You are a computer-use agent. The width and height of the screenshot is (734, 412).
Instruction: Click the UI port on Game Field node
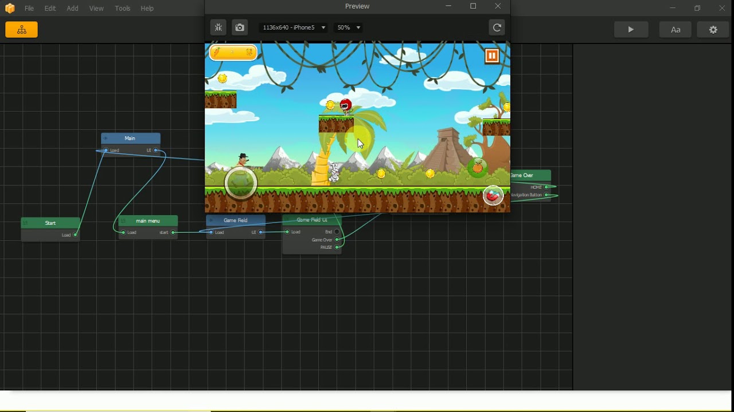click(260, 232)
